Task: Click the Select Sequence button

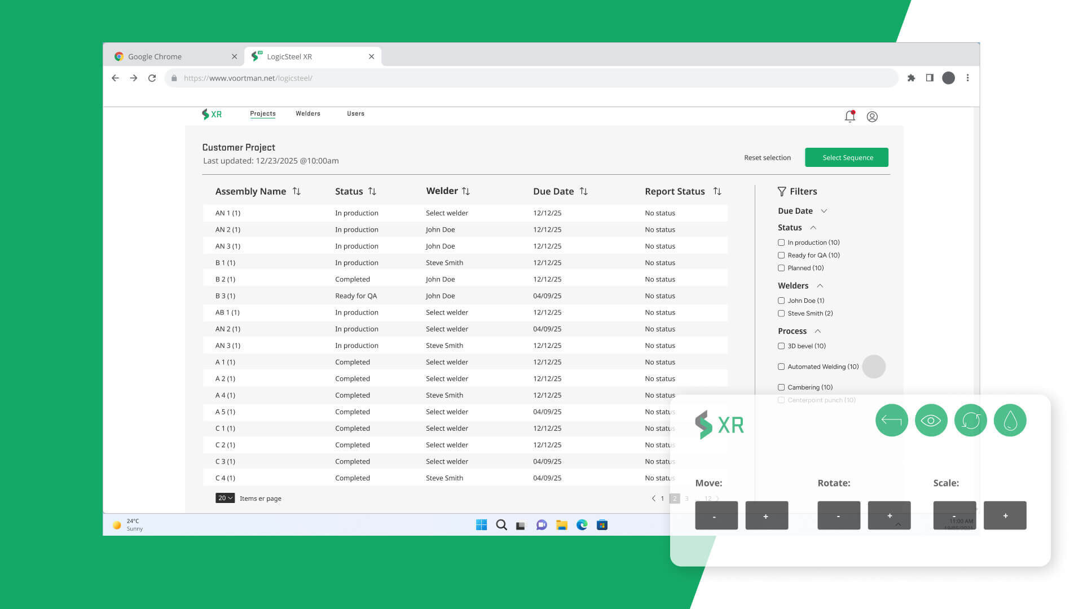Action: [x=847, y=157]
